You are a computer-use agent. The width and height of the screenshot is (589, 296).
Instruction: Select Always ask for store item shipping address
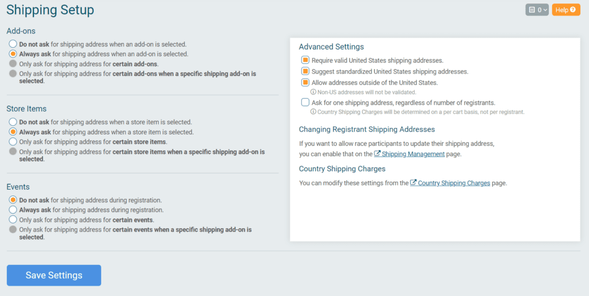tap(13, 132)
